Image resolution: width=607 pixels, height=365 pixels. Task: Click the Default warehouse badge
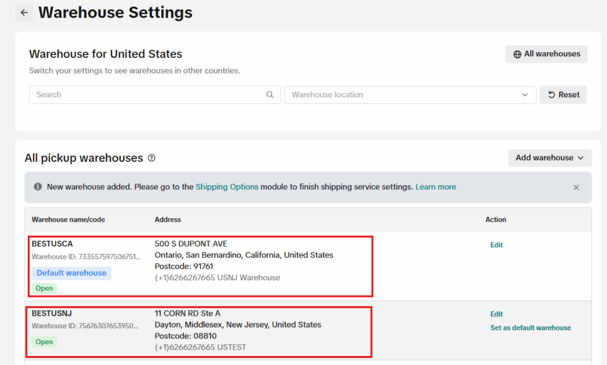pos(71,273)
